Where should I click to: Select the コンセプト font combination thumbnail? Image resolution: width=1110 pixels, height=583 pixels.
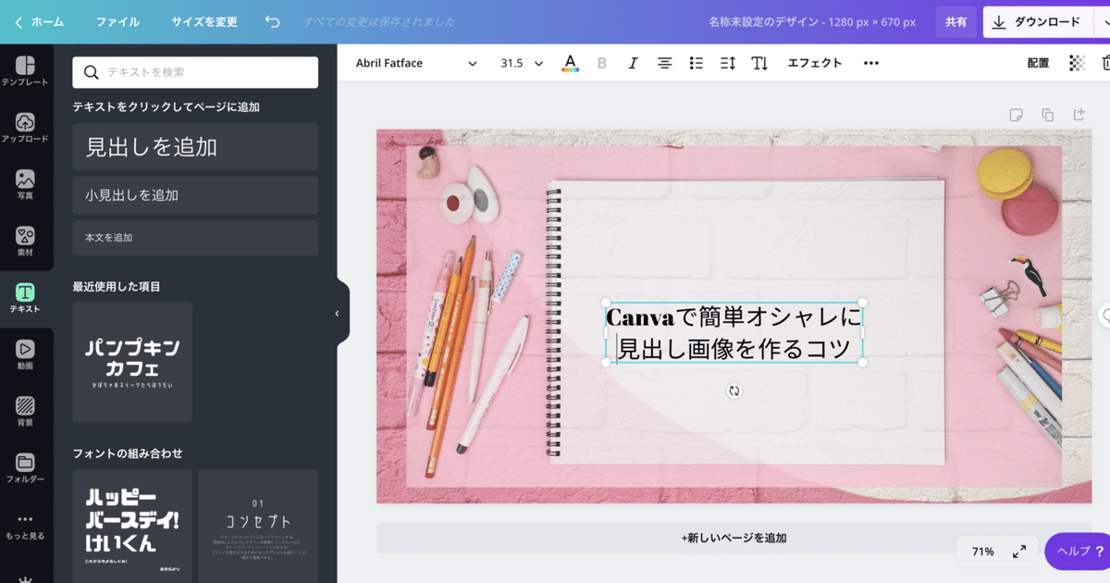coord(258,526)
